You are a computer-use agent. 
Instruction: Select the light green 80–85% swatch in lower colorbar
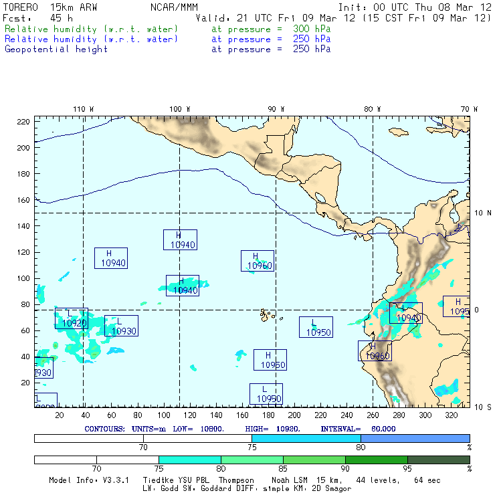(x=252, y=460)
